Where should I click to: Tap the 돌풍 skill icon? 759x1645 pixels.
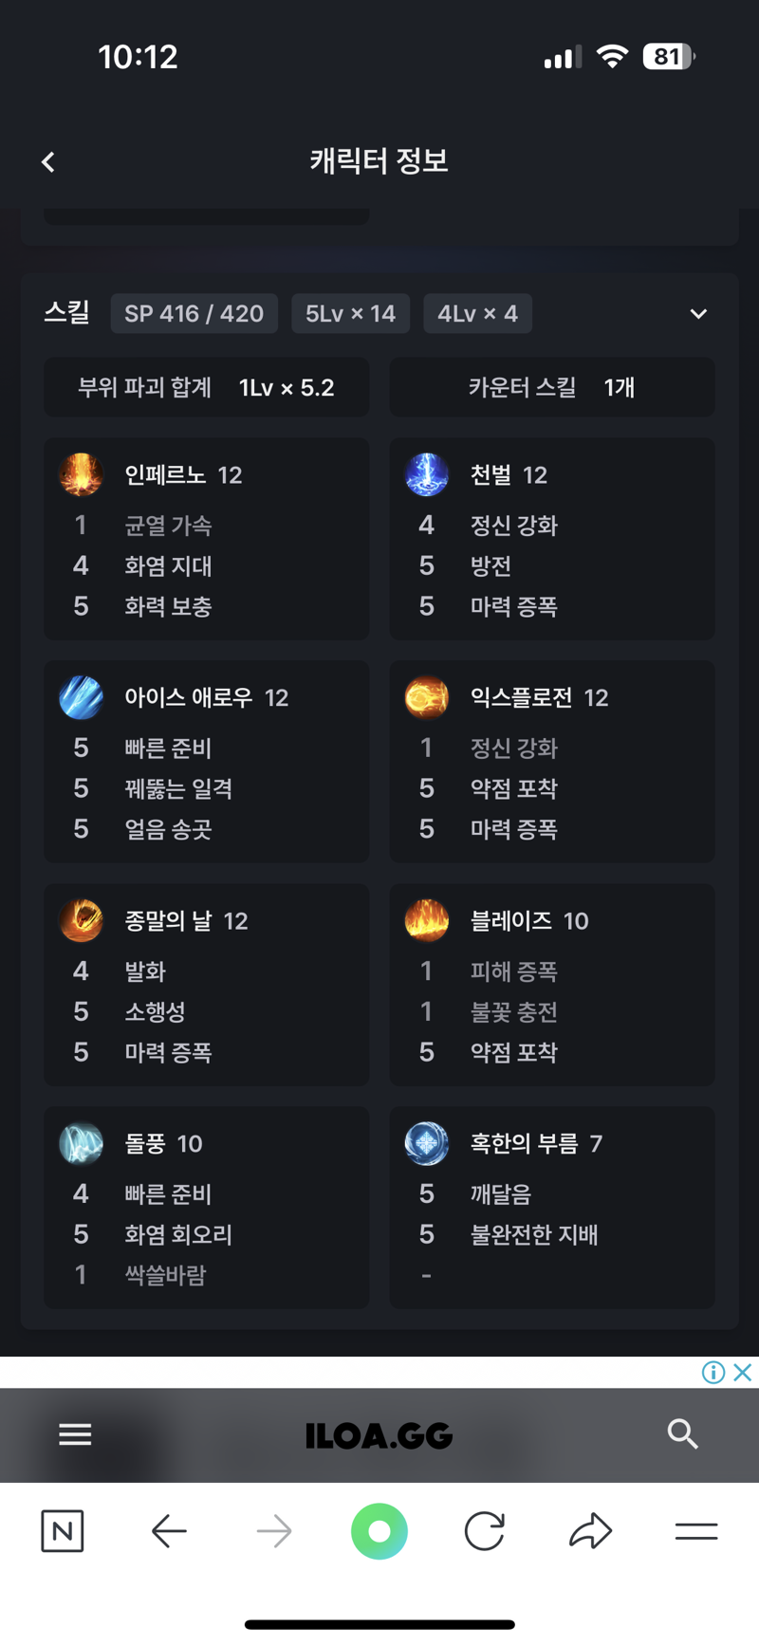click(82, 1143)
